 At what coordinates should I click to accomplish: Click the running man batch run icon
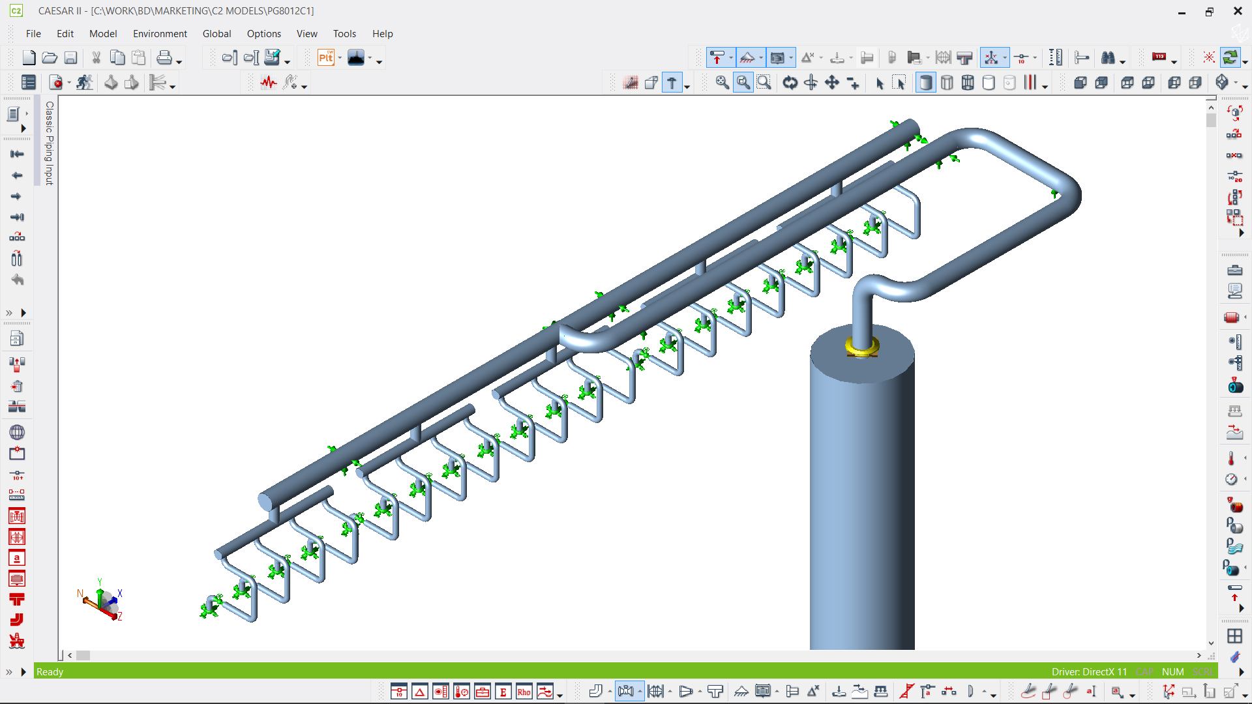(x=84, y=83)
